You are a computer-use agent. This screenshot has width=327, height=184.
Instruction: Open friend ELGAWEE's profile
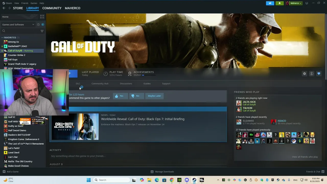tap(248, 121)
